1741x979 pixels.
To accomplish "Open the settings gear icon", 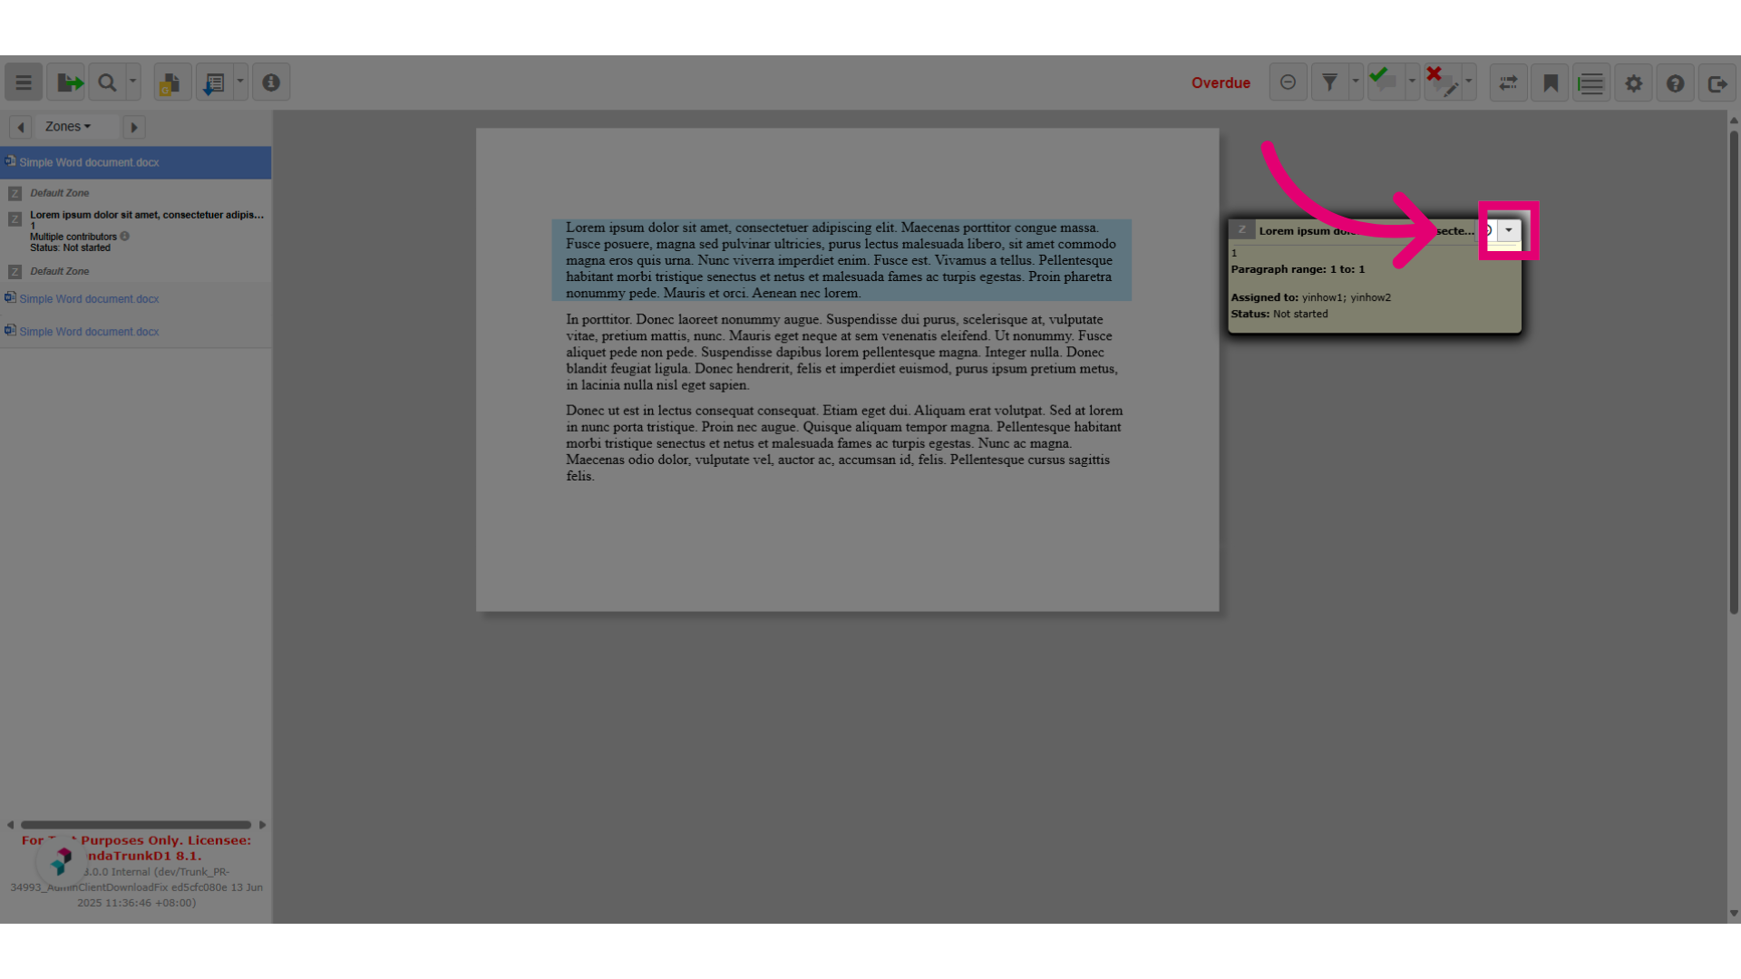I will point(1633,82).
